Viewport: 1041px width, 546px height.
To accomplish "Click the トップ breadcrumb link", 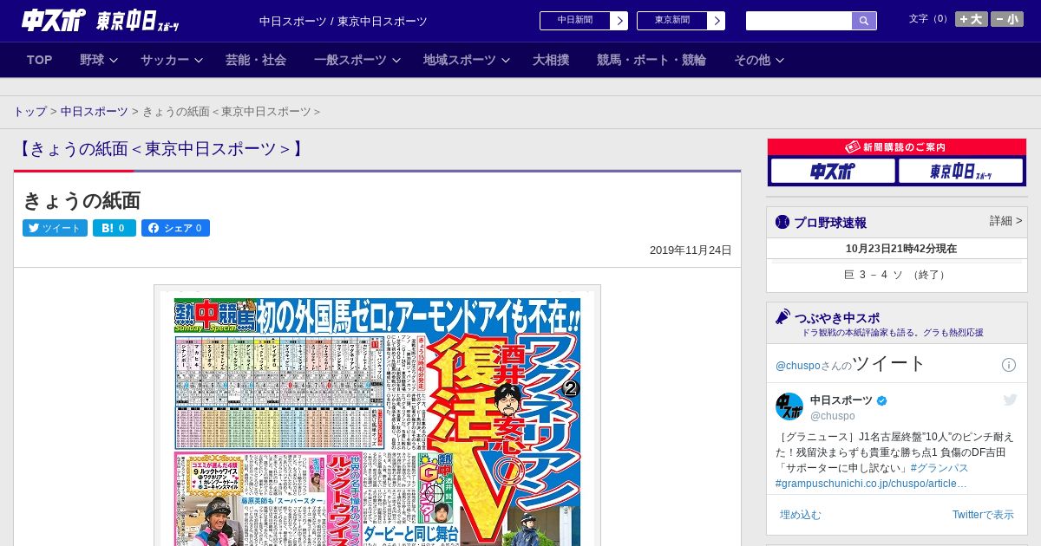I will tap(29, 112).
